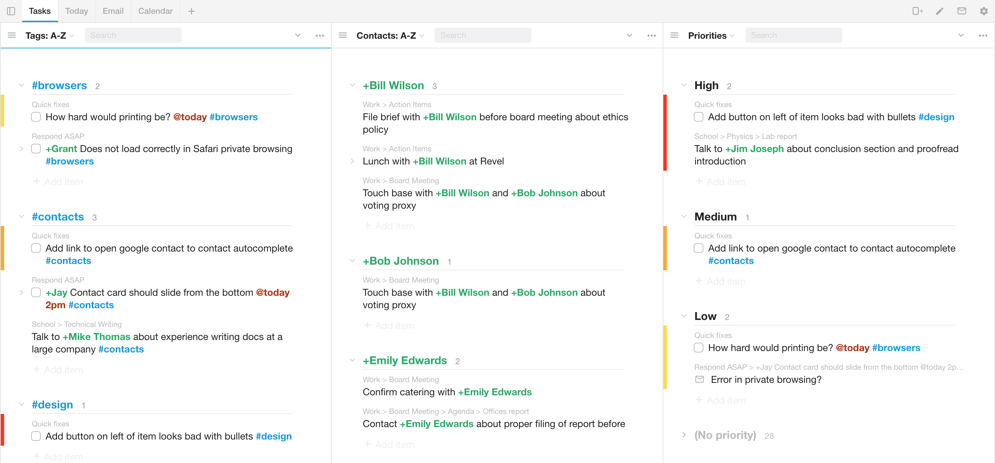Check the +Grant Safari private browsing task
The height and width of the screenshot is (463, 995).
36,149
